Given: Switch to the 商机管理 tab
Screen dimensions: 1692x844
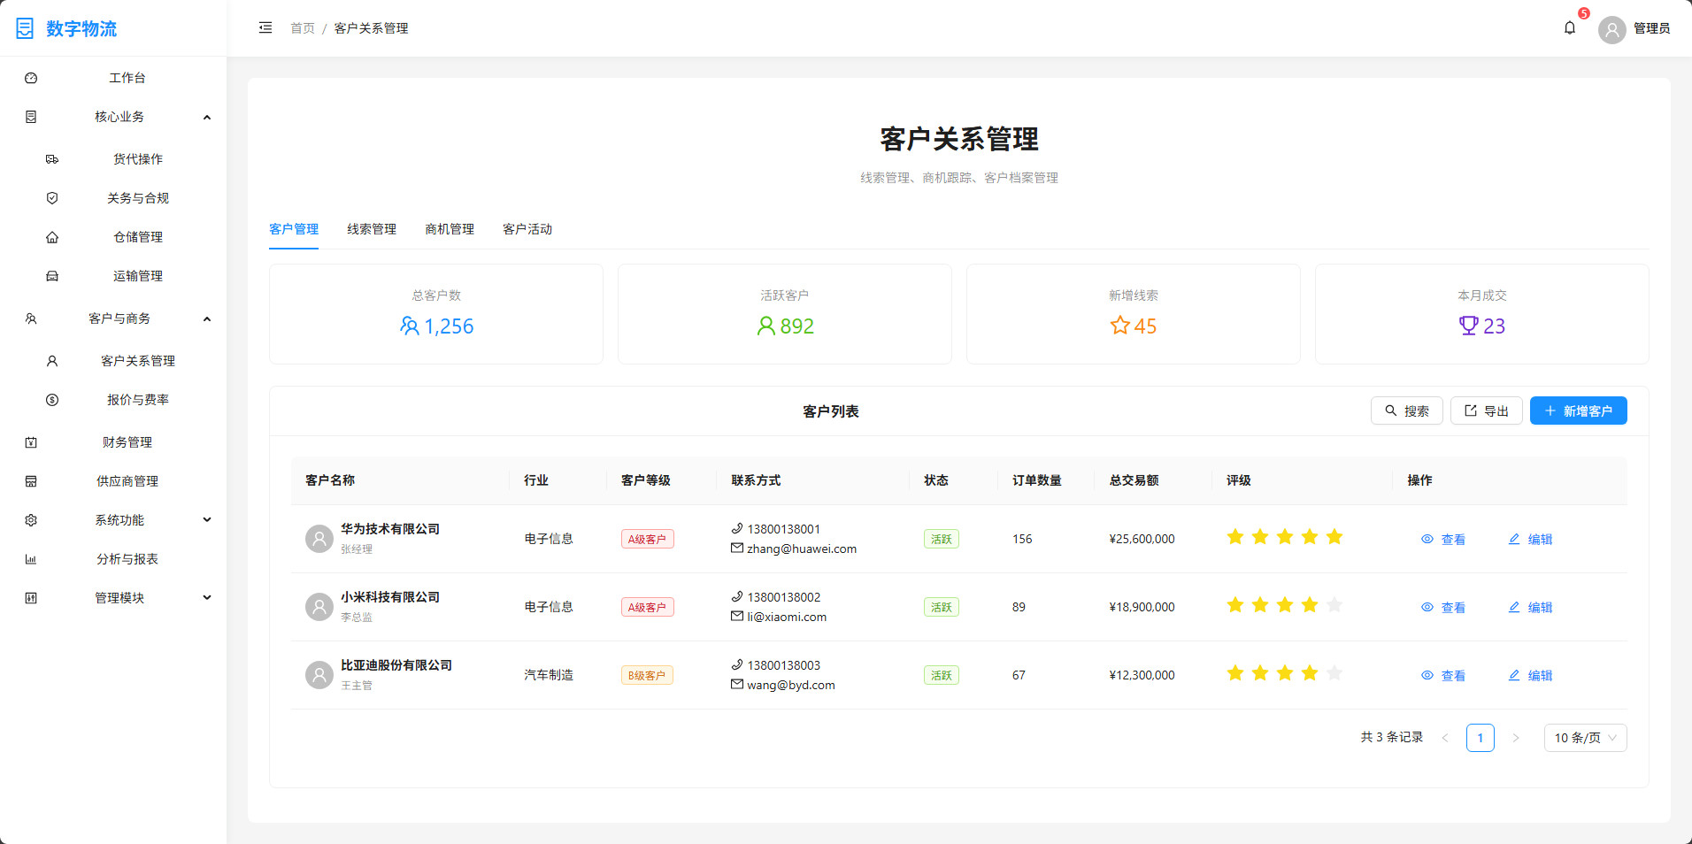Looking at the screenshot, I should coord(450,229).
